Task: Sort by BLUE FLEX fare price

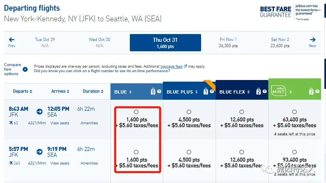Action: click(x=235, y=92)
